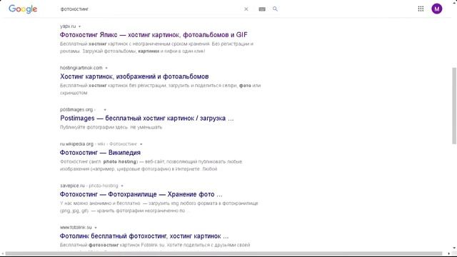Click the Google logo
Image resolution: width=457 pixels, height=257 pixels.
pyautogui.click(x=23, y=9)
